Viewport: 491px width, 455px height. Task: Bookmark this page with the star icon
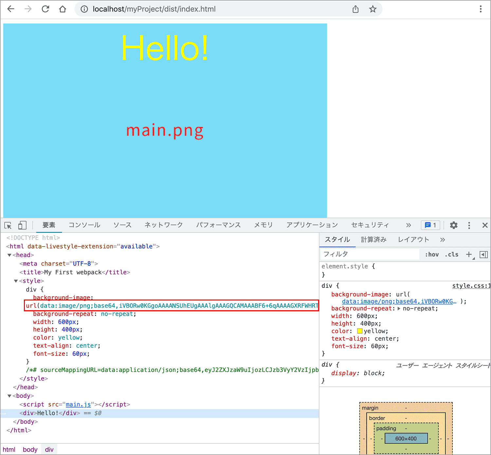pyautogui.click(x=373, y=9)
